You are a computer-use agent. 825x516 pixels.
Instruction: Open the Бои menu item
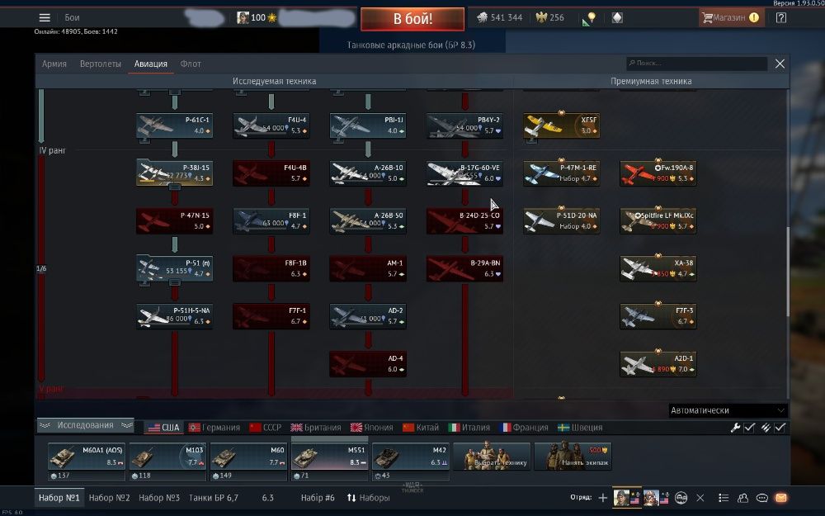72,18
